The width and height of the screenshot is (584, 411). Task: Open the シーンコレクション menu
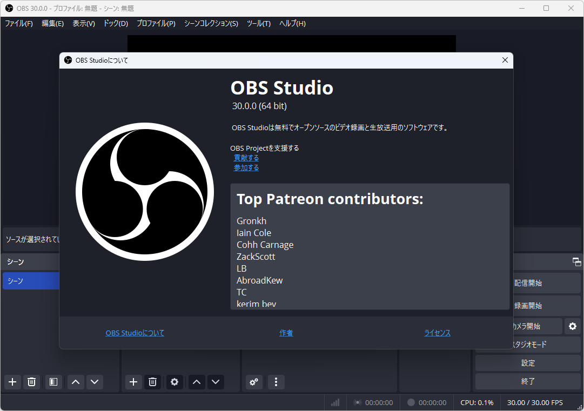tap(211, 23)
